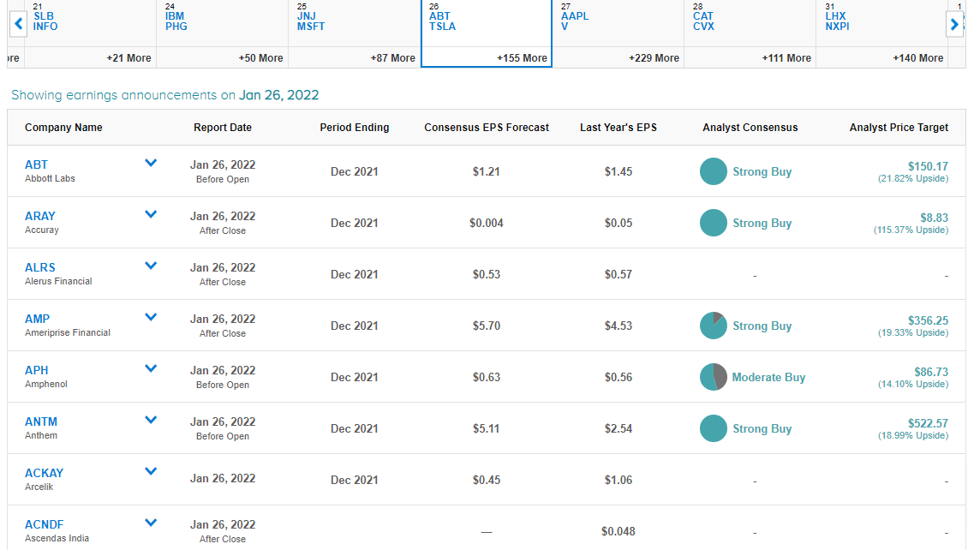Expand the ARAY Accuray row

151,214
